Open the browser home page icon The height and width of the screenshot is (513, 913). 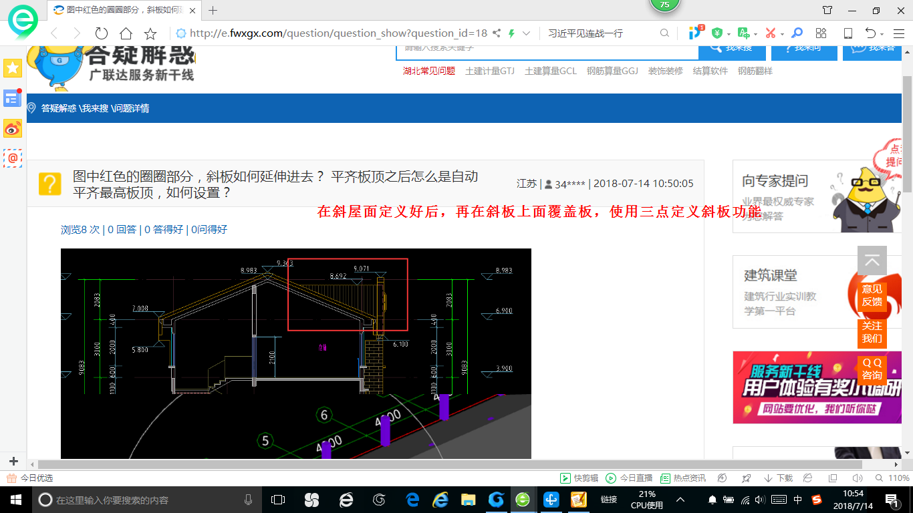[126, 33]
